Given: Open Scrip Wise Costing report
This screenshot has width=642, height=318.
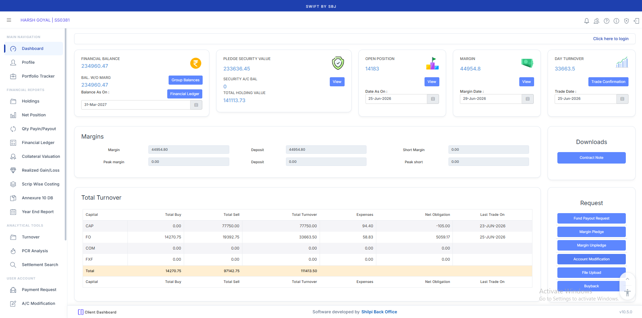Looking at the screenshot, I should coord(34,184).
